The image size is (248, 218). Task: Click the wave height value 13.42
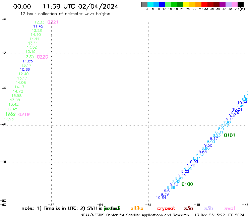pyautogui.click(x=14, y=105)
